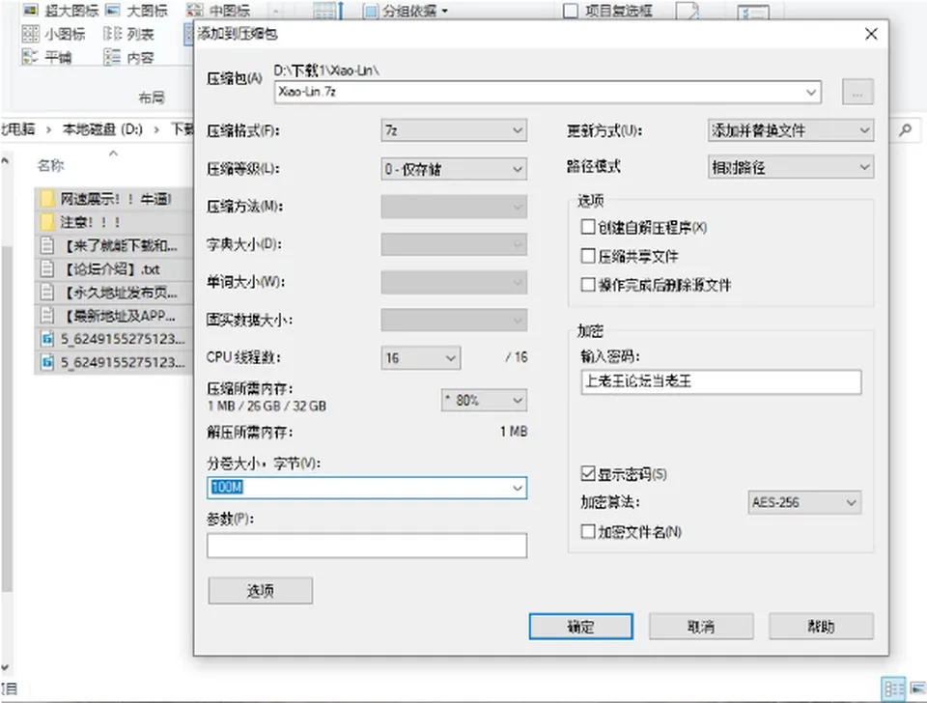
Task: Uncheck the 显示密码 checkbox
Action: [588, 473]
